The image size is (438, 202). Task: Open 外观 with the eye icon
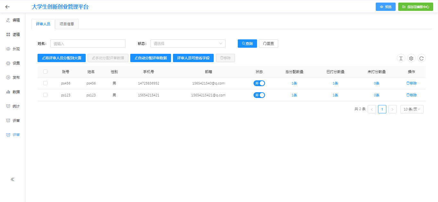13,49
